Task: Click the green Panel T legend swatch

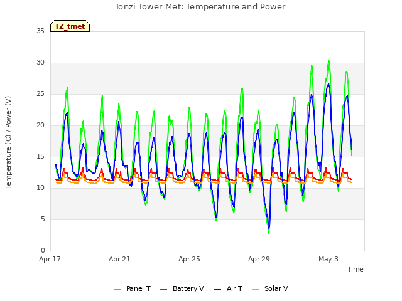Action: point(117,290)
